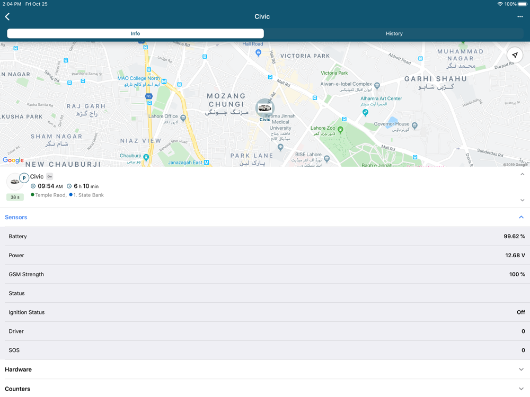Tap the 38 s update time badge
The height and width of the screenshot is (397, 530).
coord(15,197)
